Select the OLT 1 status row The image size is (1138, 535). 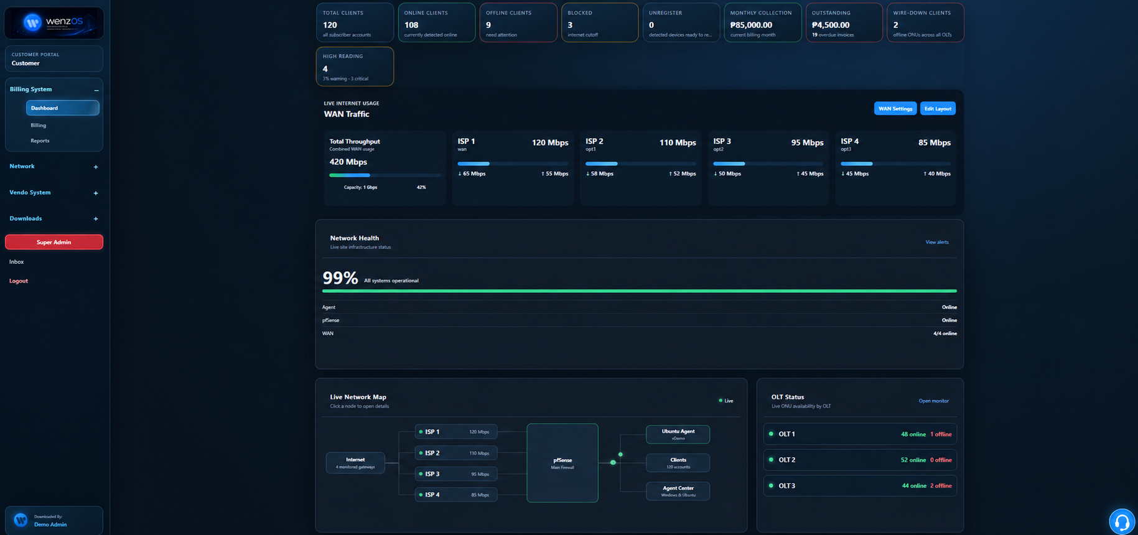coord(860,434)
